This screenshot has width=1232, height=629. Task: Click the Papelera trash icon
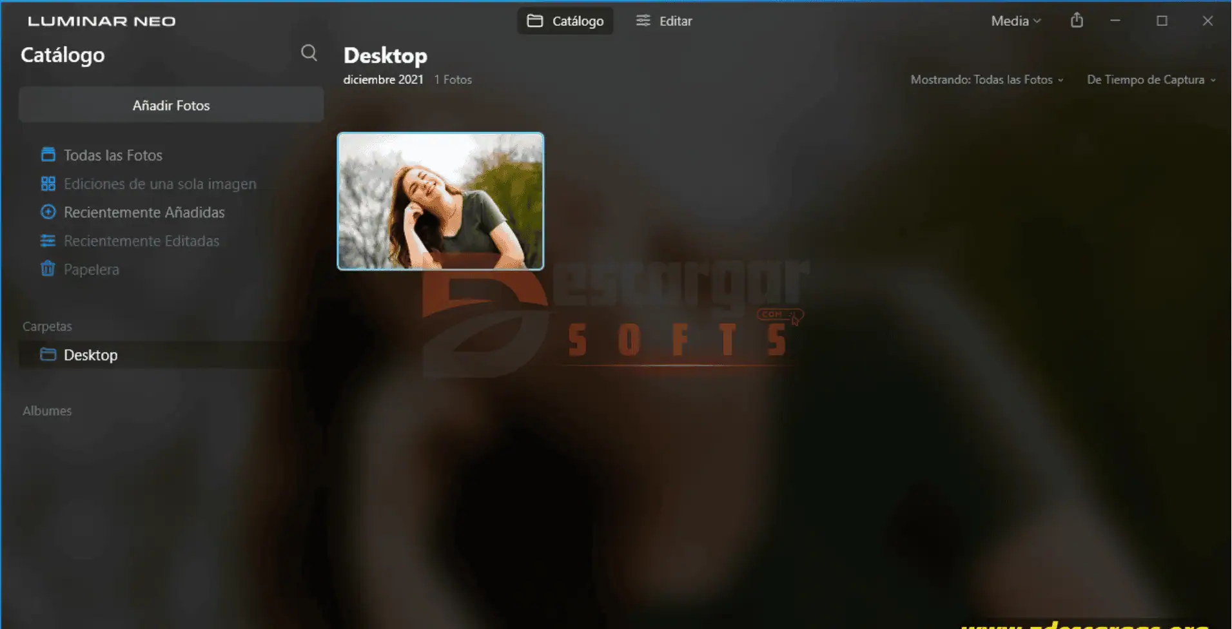click(48, 269)
